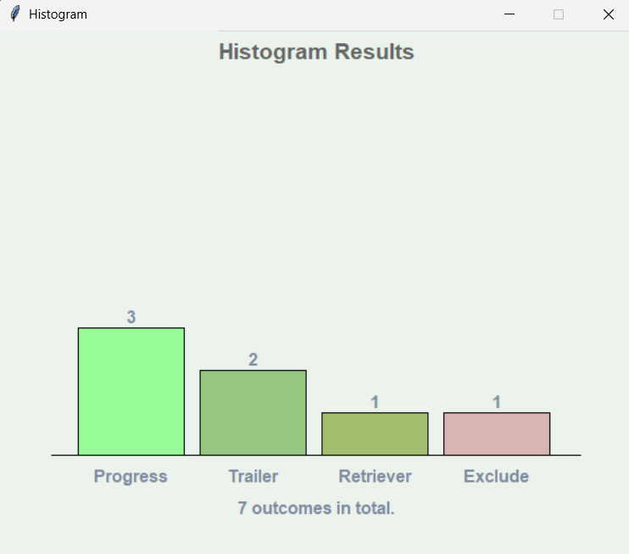Click the count 1 above Exclude bar
Screen dimensions: 629x554
(x=497, y=402)
